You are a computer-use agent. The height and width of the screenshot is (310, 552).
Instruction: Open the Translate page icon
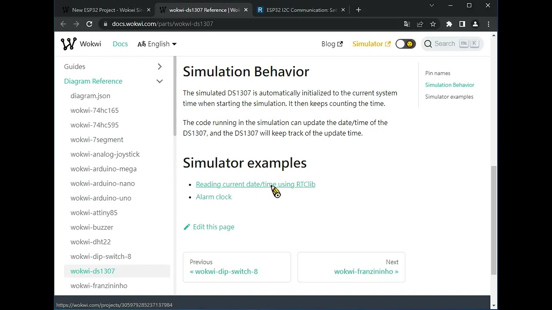tap(407, 24)
